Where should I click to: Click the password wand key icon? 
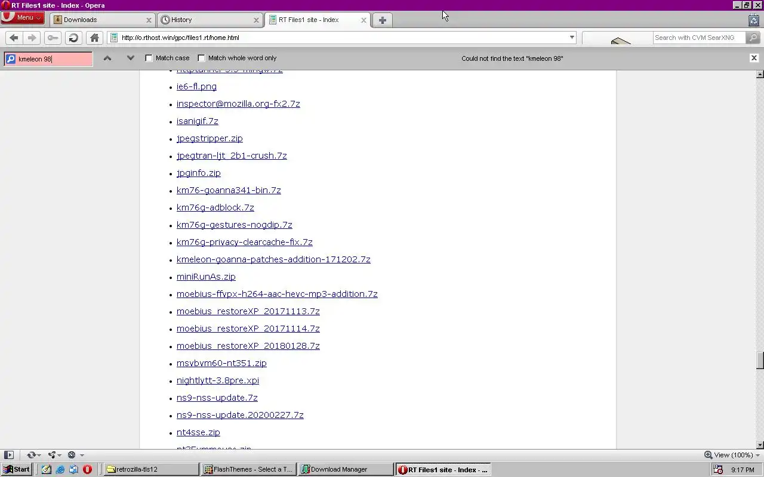click(53, 38)
